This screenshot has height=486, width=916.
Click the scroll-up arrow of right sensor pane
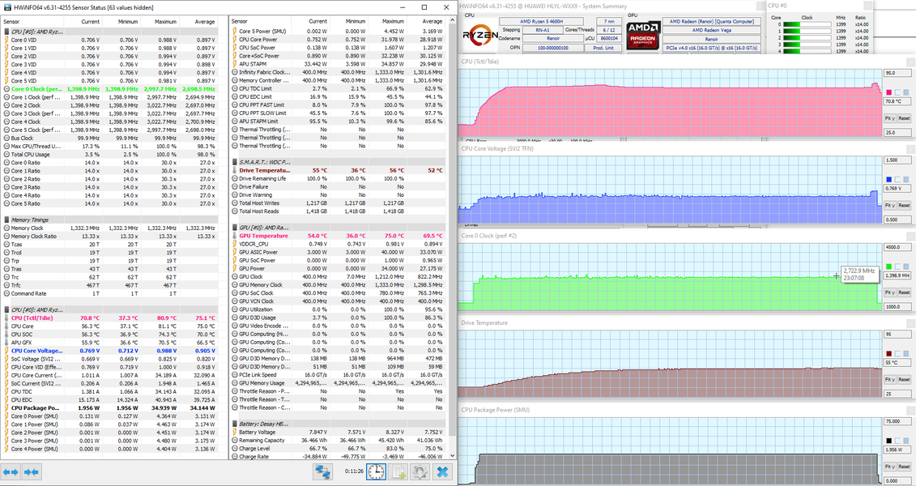[x=452, y=20]
